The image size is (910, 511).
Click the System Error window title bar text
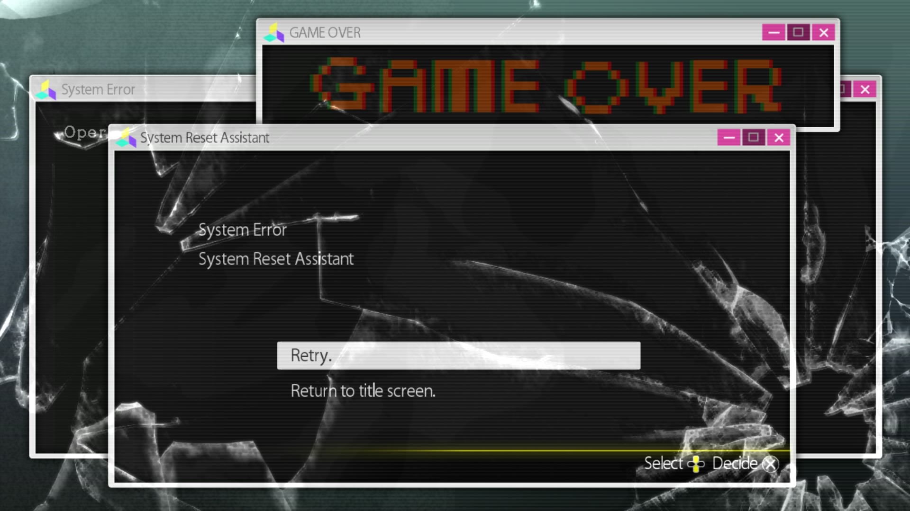pos(98,89)
